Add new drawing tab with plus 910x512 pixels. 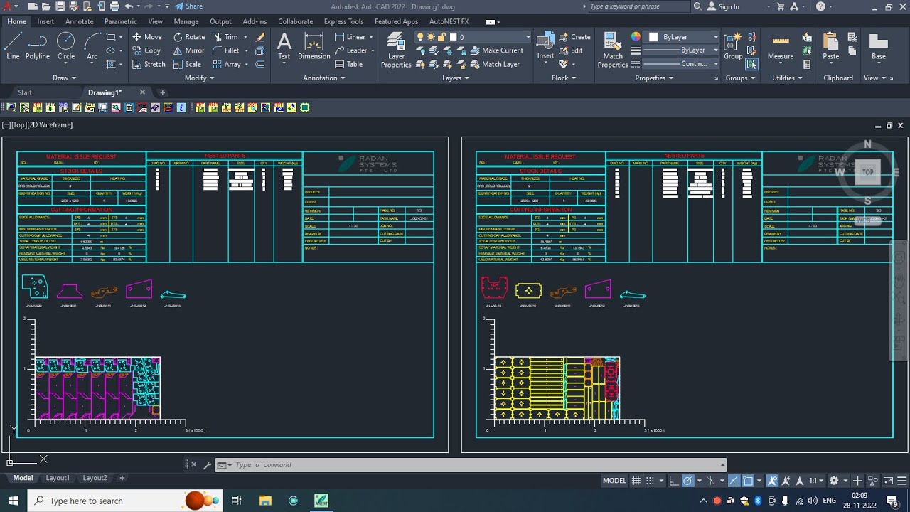click(162, 92)
